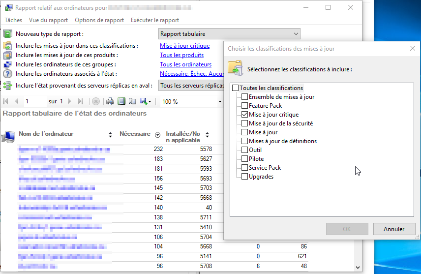Click the report window title bar icon
The height and width of the screenshot is (274, 421).
pyautogui.click(x=8, y=7)
